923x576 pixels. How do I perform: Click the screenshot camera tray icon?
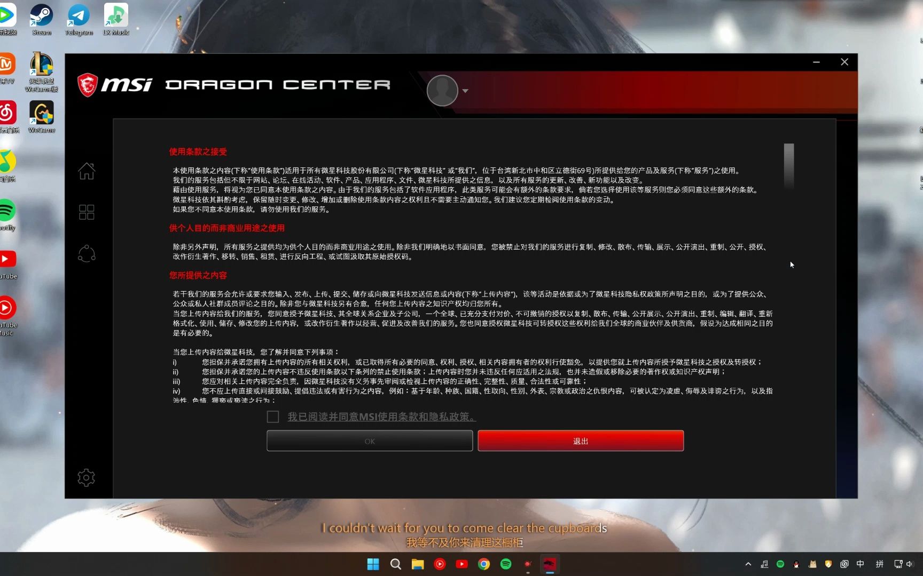point(844,564)
